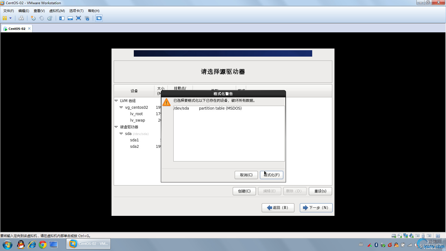Click the network adapter status icon
The image size is (446, 251).
(x=406, y=236)
